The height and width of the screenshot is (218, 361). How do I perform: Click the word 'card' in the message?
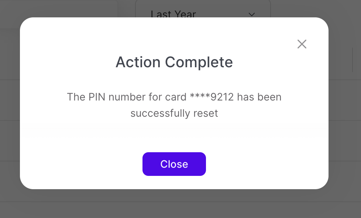pyautogui.click(x=176, y=97)
